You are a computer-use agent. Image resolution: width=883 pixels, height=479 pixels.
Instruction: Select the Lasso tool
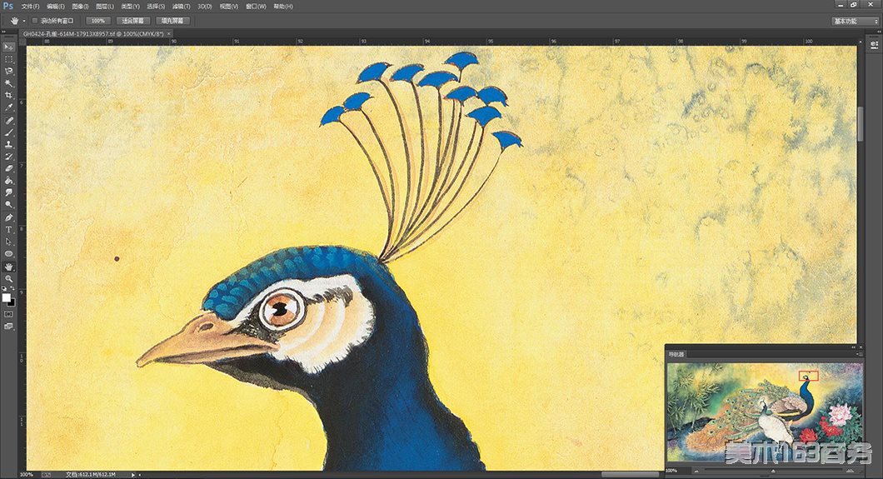click(x=8, y=72)
